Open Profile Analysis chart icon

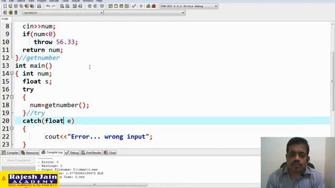[x=148, y=6]
